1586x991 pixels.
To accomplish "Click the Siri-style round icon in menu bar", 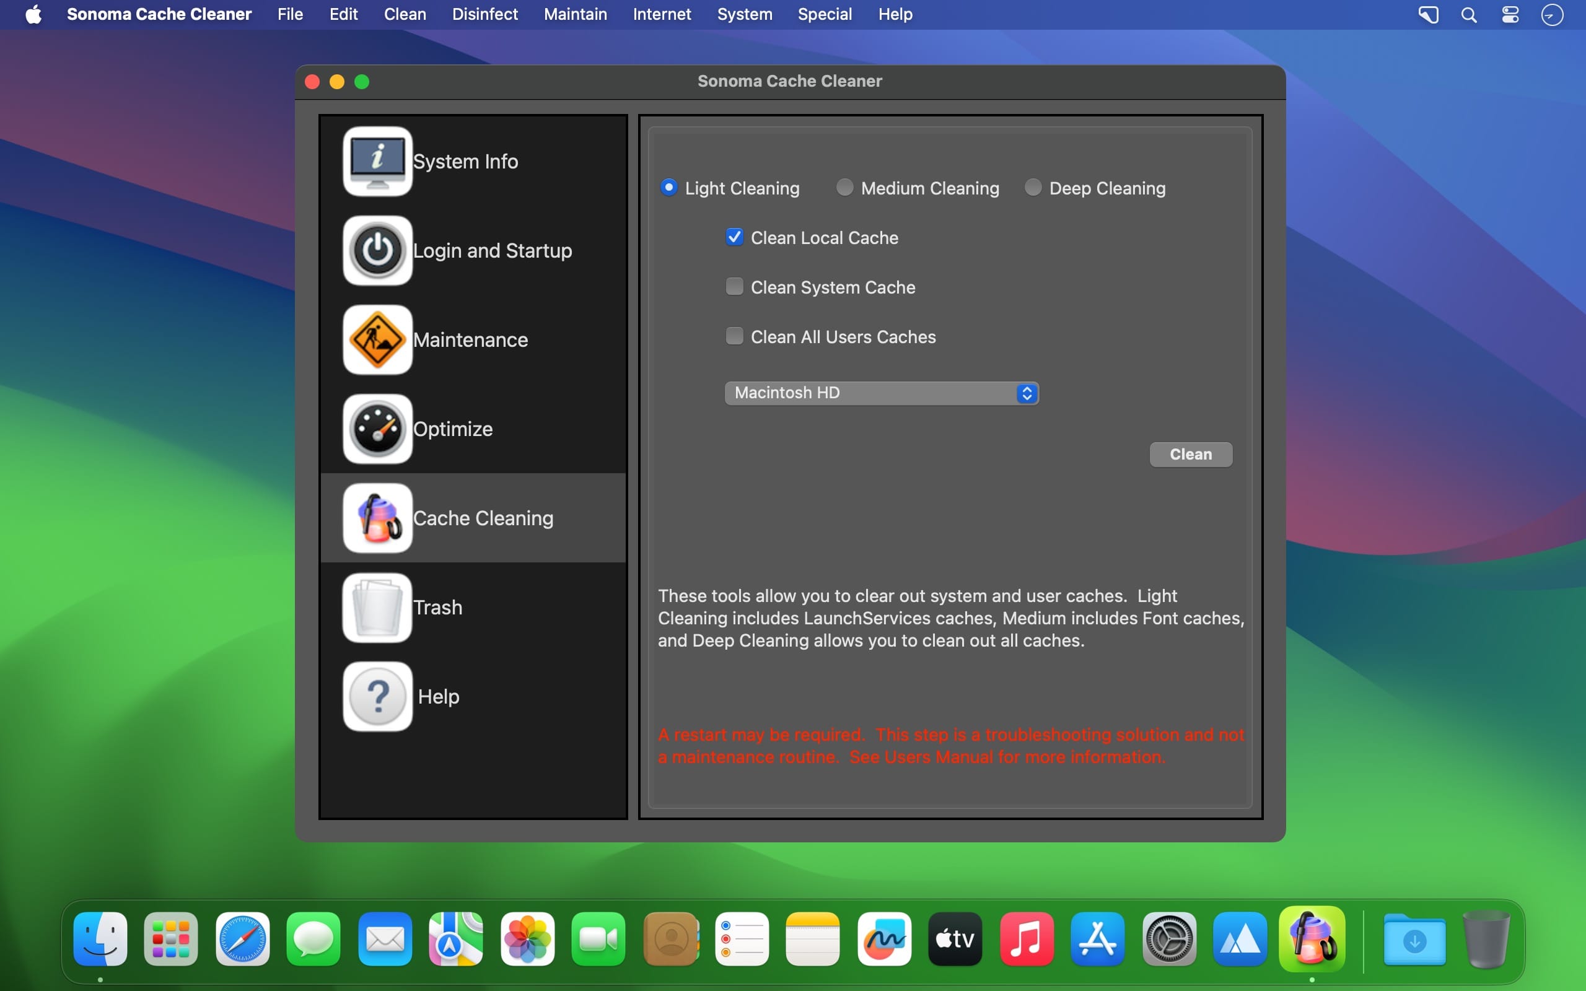I will click(1552, 14).
